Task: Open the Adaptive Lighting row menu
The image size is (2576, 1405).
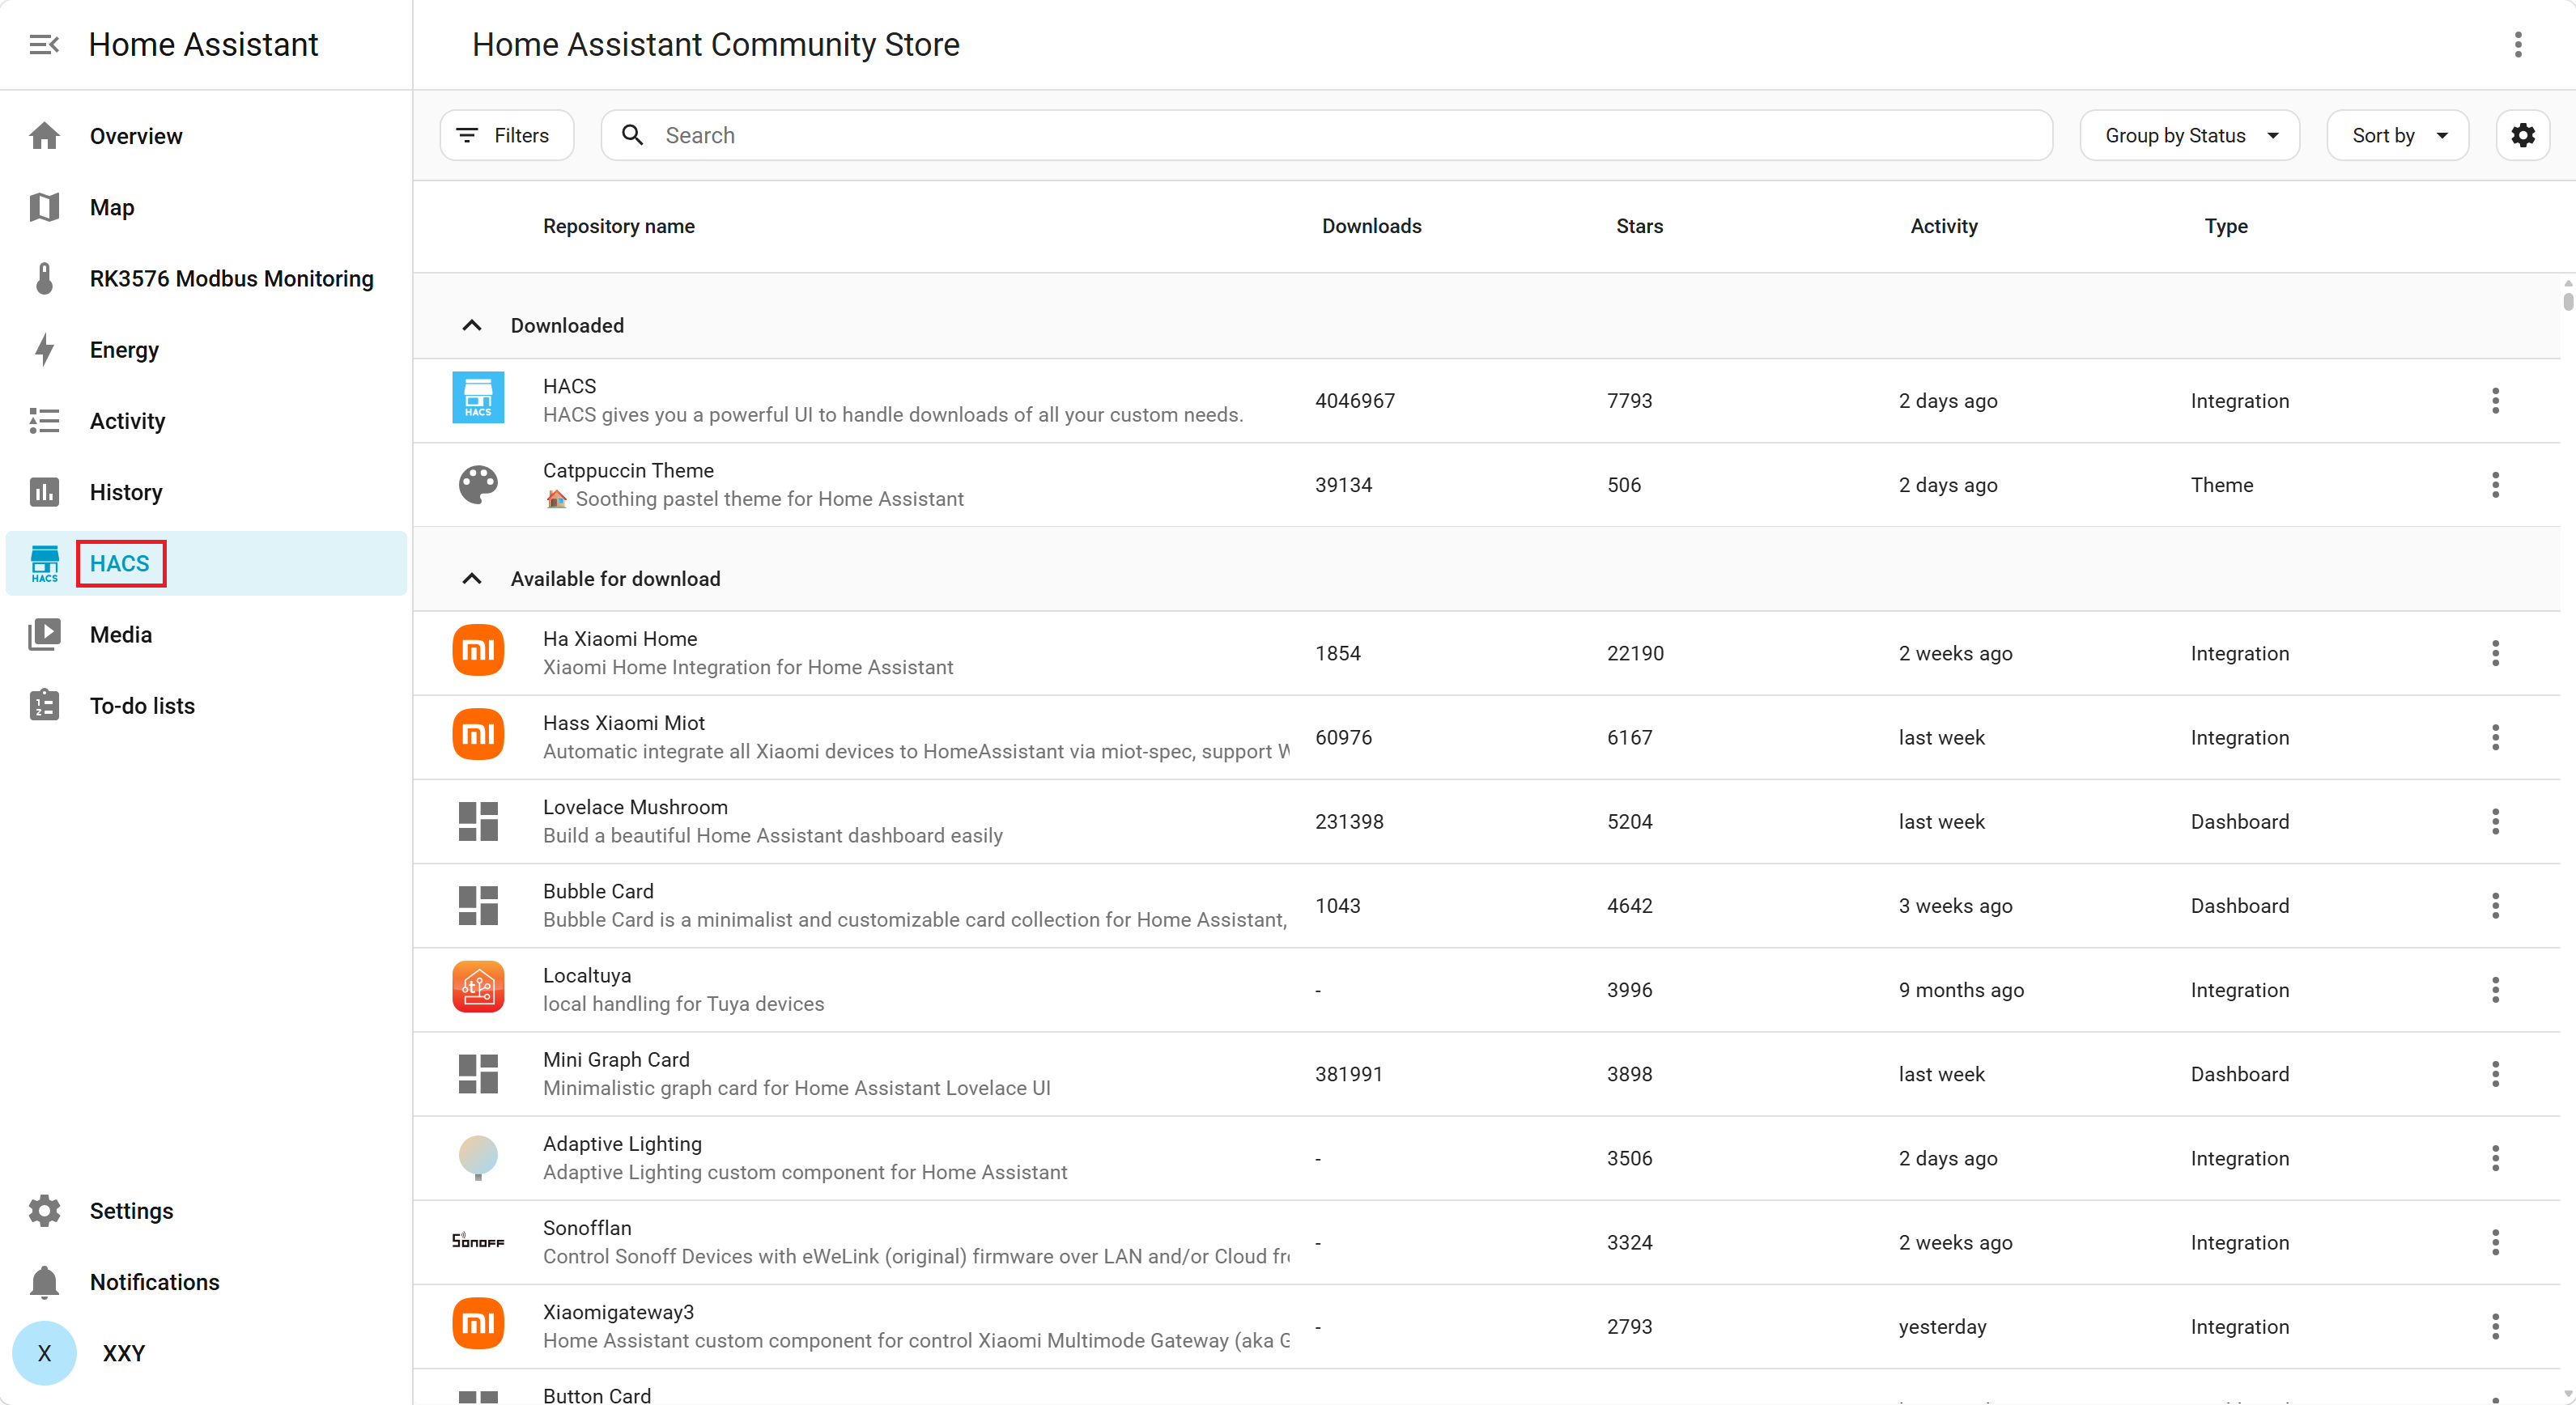Action: click(2495, 1158)
